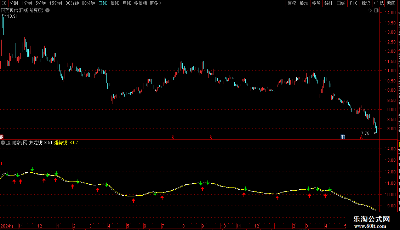The image size is (400, 230).
Task: Expand the 更多 periods menu
Action: coord(155,3)
